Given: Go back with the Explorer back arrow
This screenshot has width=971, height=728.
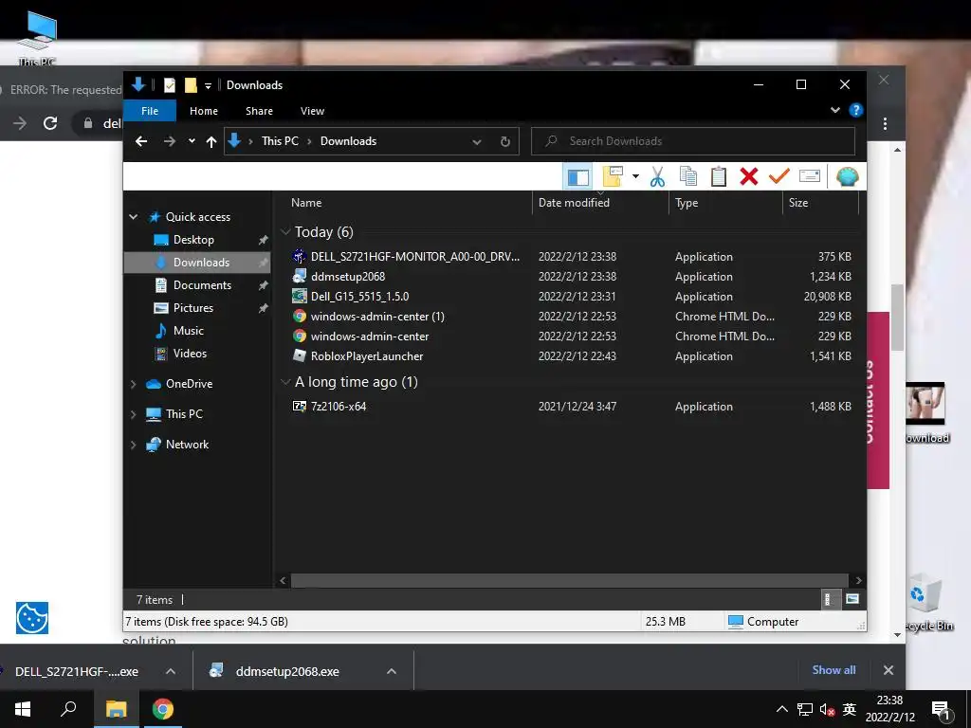Looking at the screenshot, I should [141, 142].
